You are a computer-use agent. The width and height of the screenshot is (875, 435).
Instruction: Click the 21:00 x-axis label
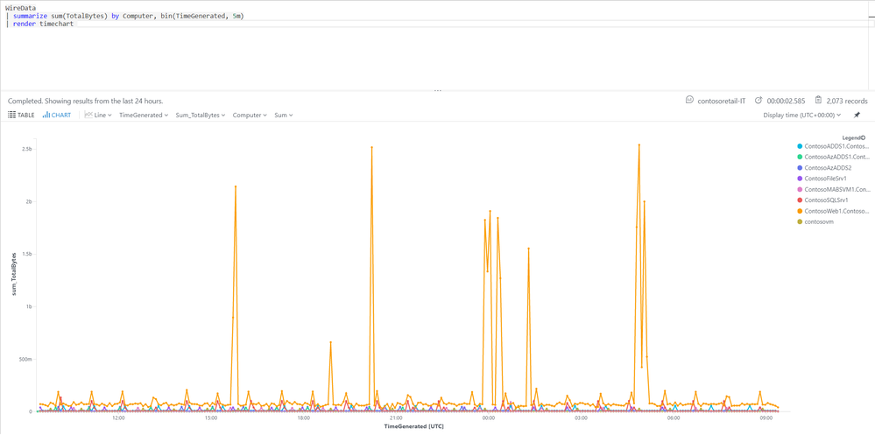coord(396,417)
